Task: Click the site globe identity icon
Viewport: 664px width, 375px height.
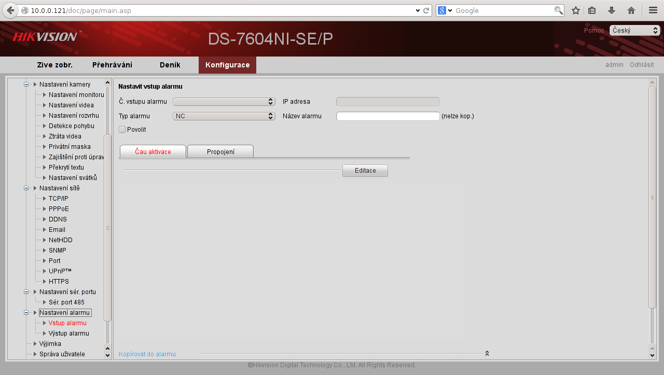Action: [x=25, y=10]
